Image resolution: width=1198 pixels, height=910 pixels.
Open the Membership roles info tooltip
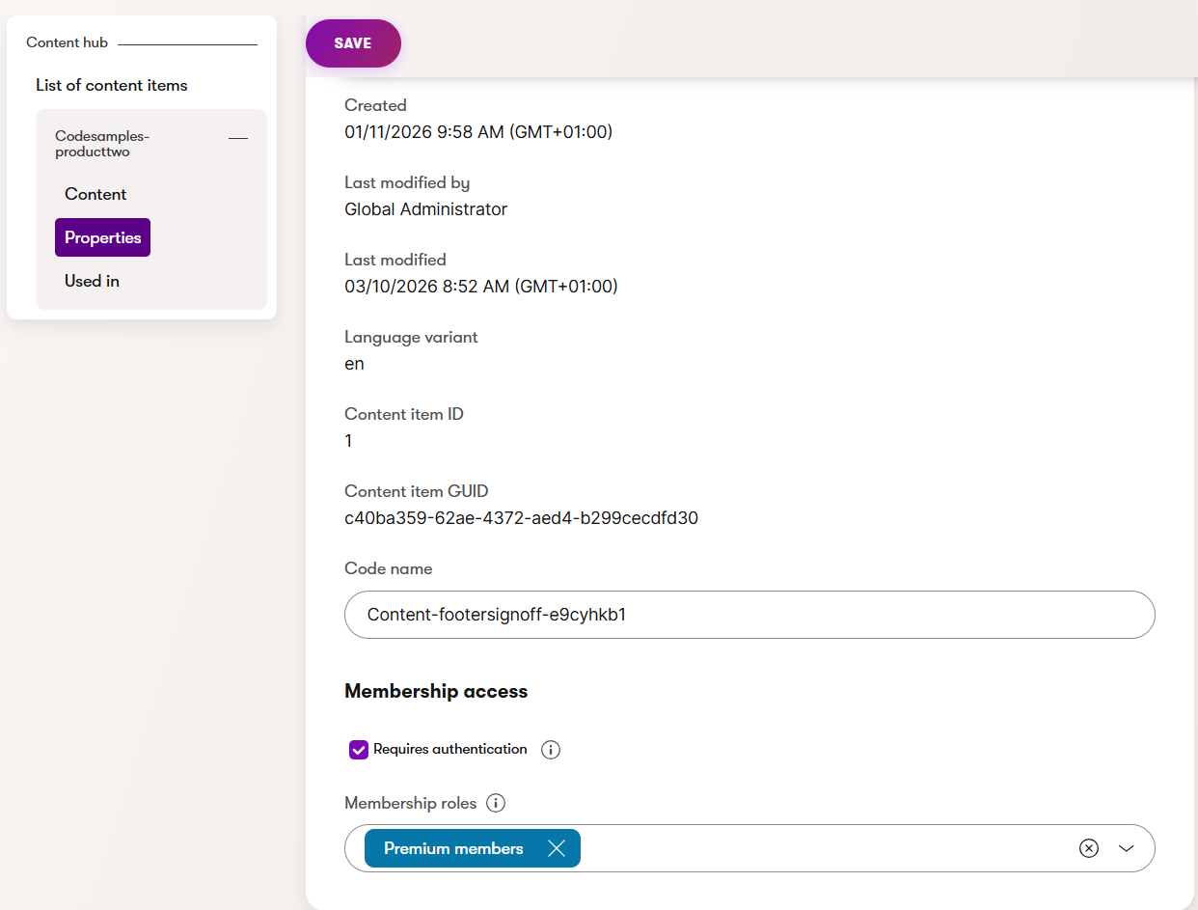pos(495,802)
